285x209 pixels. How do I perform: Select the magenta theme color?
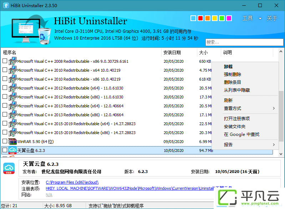click(229, 18)
